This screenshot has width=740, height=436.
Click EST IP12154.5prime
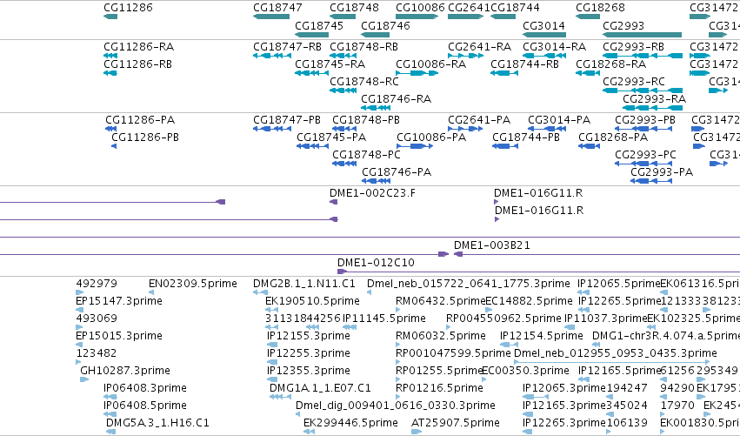pos(542,336)
